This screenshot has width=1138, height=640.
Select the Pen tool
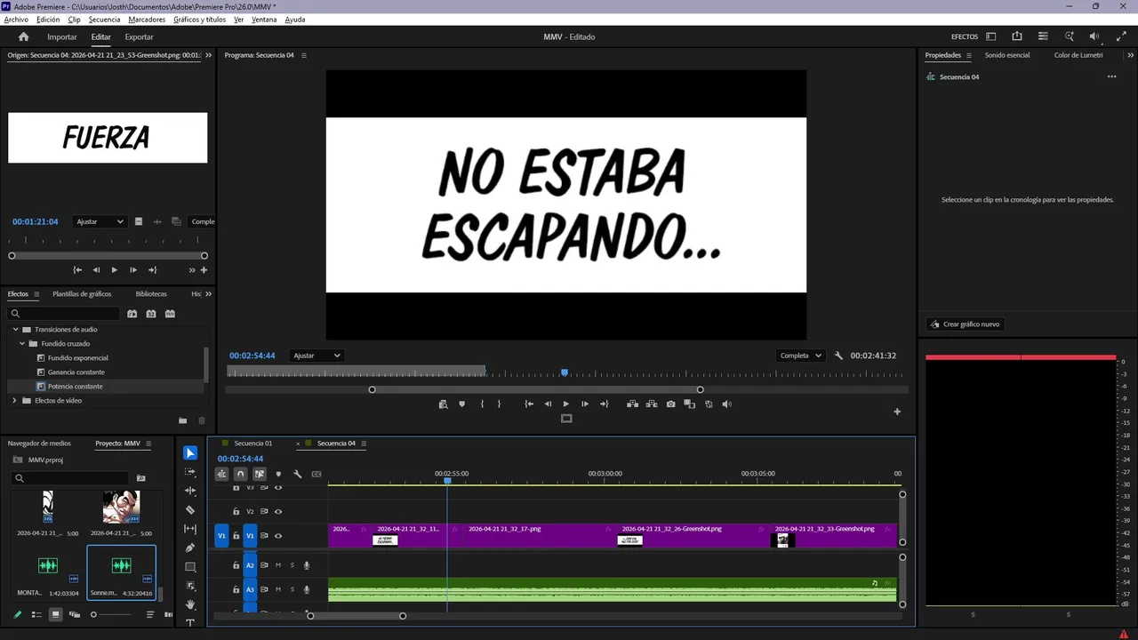190,548
